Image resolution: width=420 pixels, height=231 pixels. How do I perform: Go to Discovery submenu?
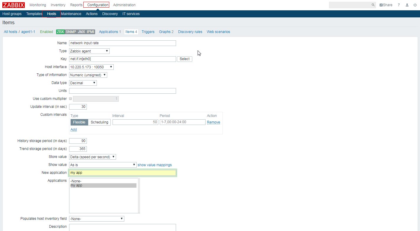tap(110, 14)
